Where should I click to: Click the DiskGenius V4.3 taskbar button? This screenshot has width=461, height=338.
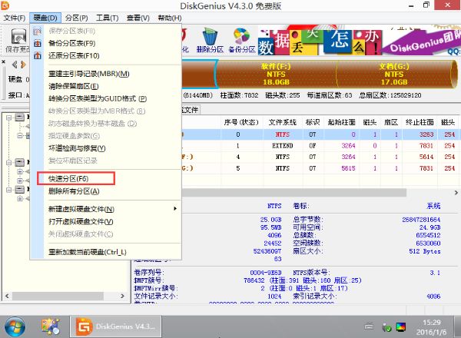(x=115, y=326)
